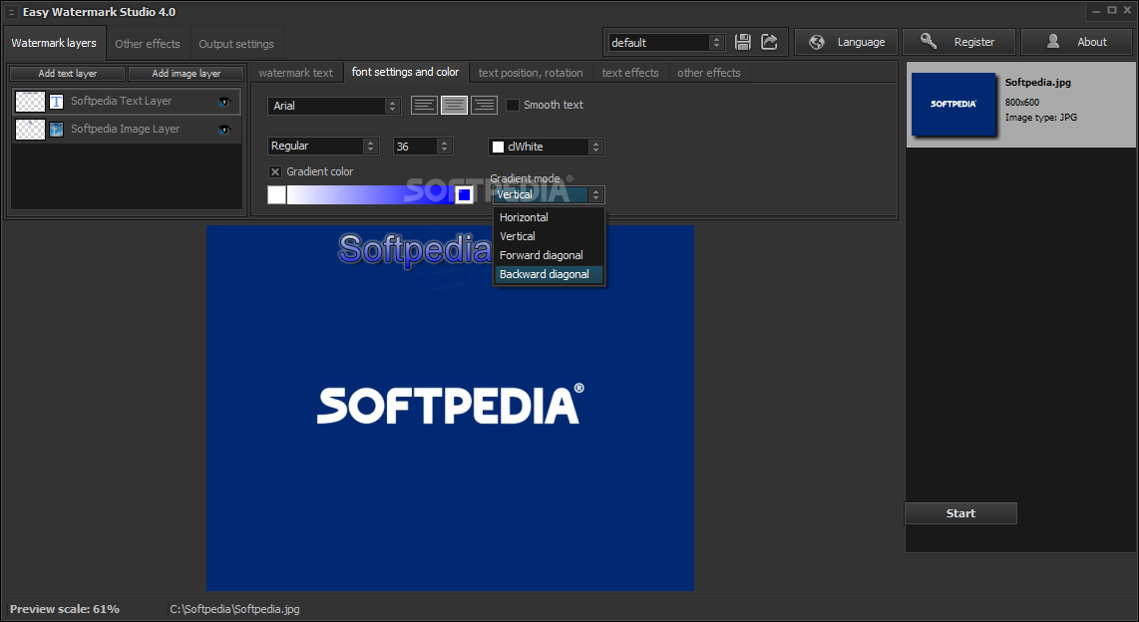Viewport: 1139px width, 622px height.
Task: Open the watermark text tab
Action: [295, 73]
